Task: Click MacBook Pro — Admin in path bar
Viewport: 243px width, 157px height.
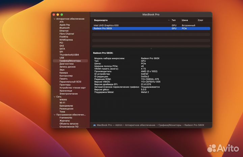Action: coord(110,125)
